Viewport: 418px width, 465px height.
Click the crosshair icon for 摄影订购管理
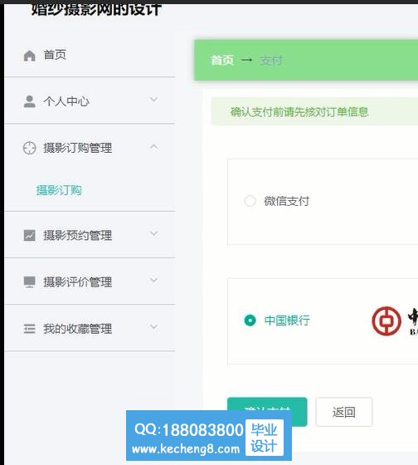pos(29,148)
